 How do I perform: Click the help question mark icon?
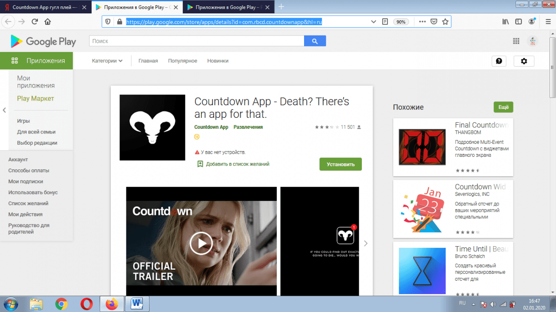[499, 61]
